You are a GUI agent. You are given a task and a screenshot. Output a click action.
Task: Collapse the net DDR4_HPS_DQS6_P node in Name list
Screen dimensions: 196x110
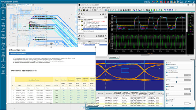[x=79, y=43]
